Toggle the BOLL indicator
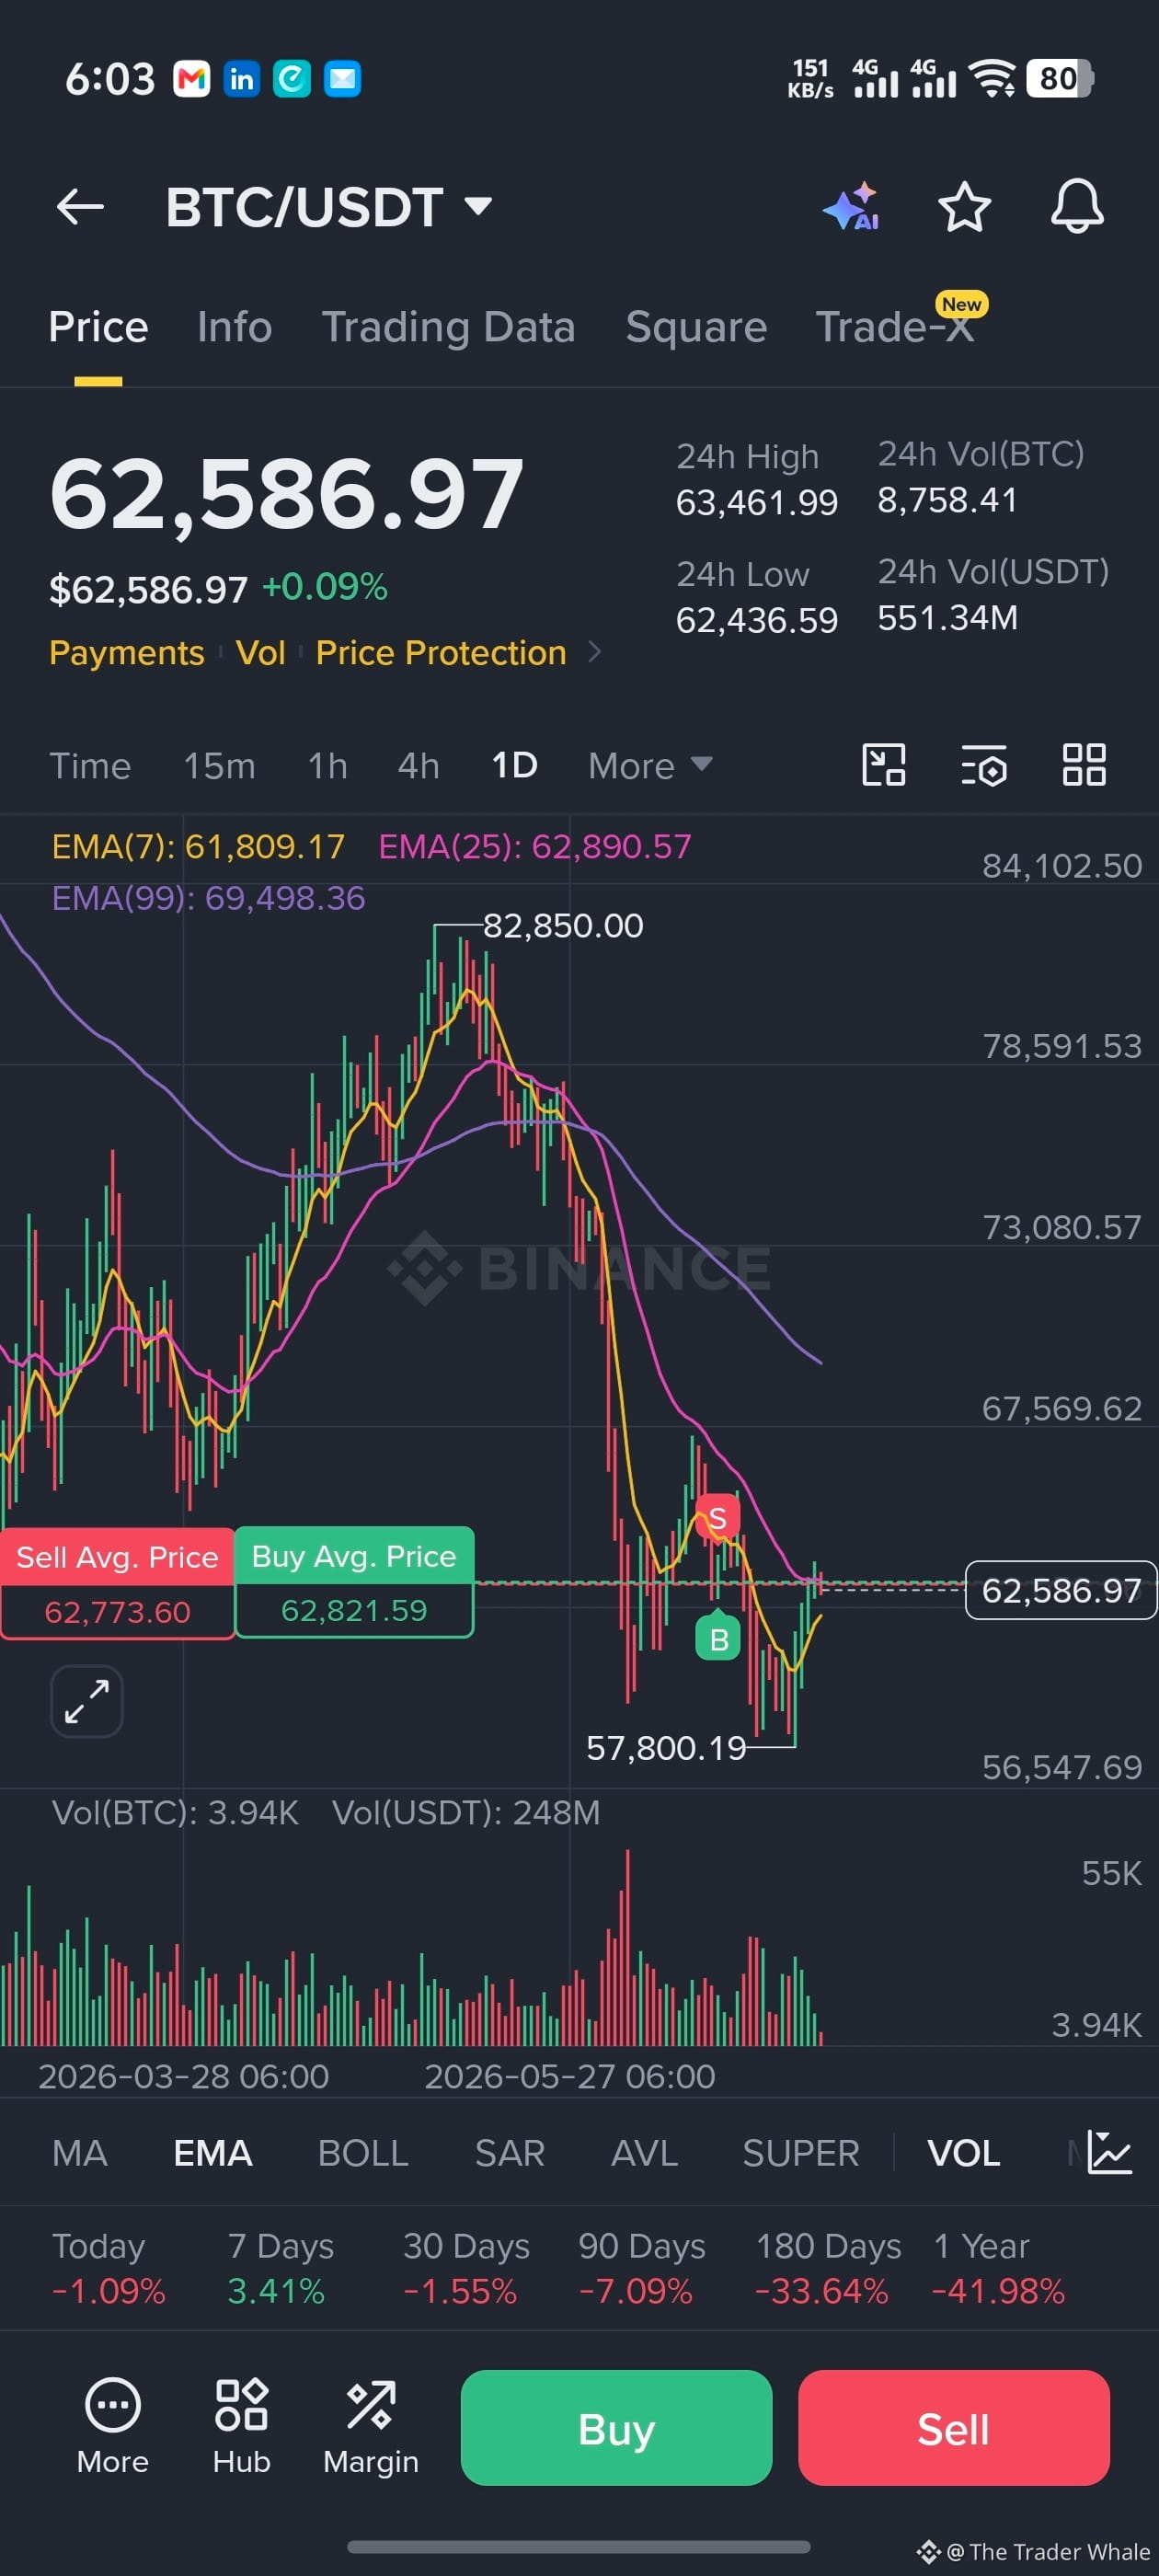This screenshot has width=1159, height=2576. click(363, 2153)
